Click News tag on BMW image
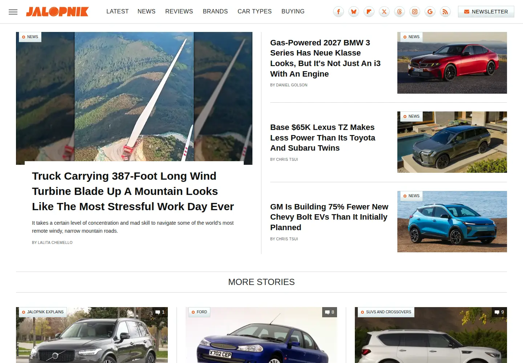 click(x=411, y=37)
